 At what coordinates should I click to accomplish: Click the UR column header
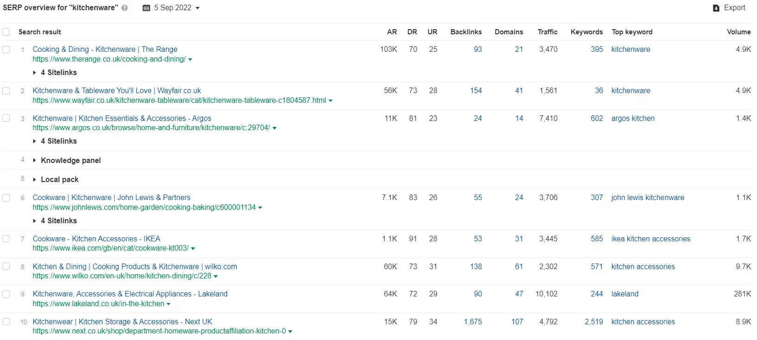tap(432, 32)
